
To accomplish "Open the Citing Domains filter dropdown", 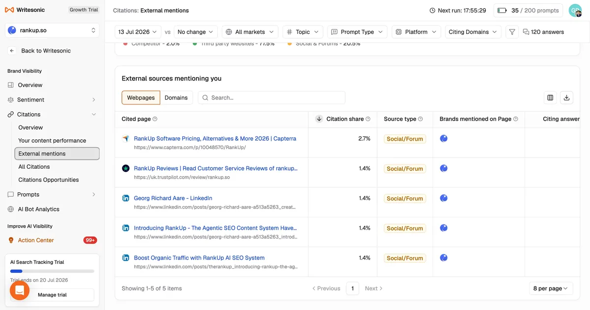I will tap(473, 32).
